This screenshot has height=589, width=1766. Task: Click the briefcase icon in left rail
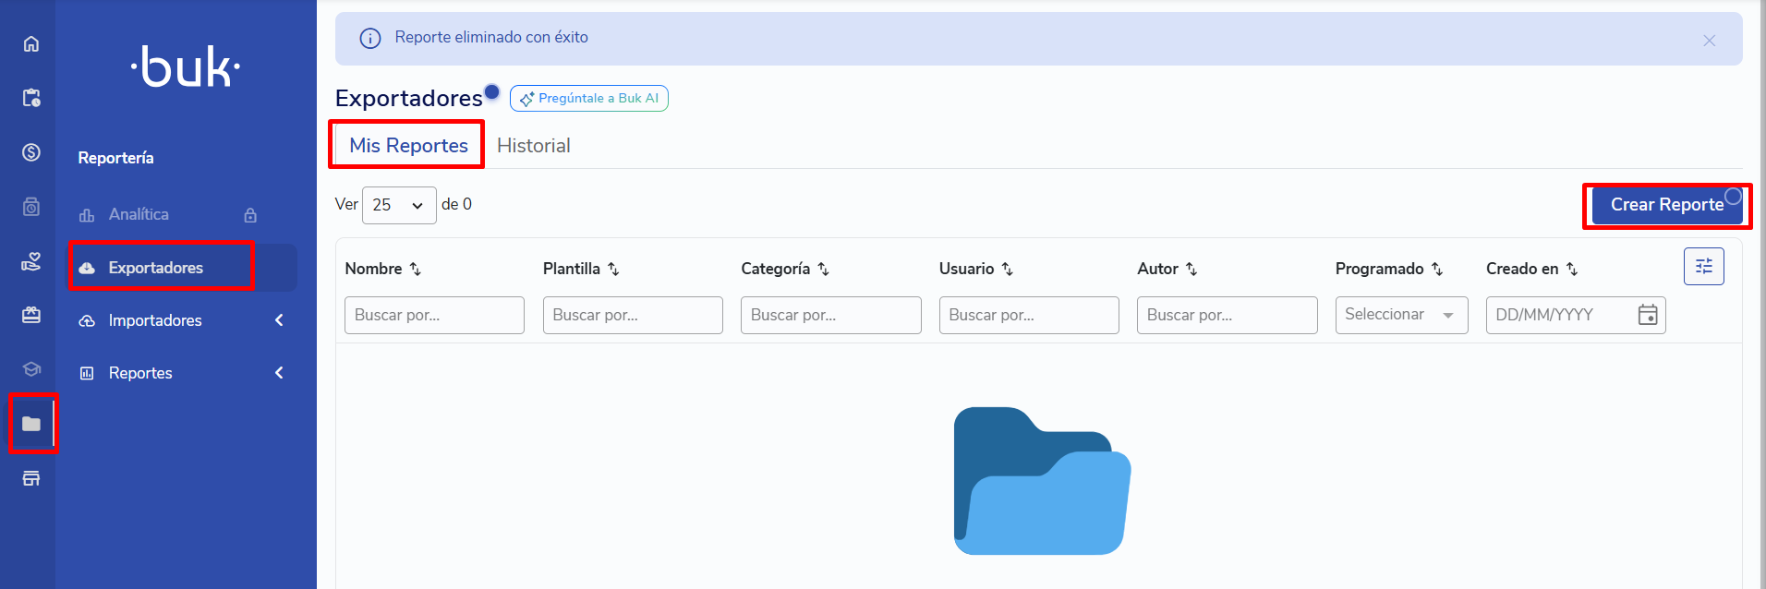coord(31,315)
